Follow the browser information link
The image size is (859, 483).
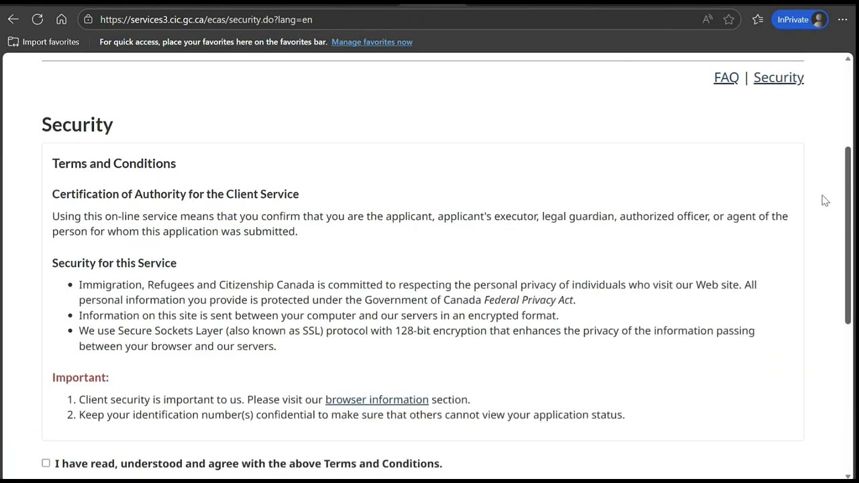click(x=376, y=399)
